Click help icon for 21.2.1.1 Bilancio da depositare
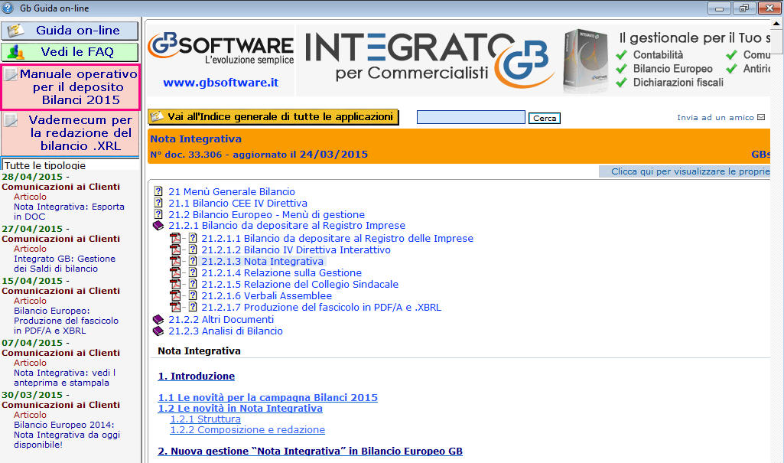This screenshot has width=784, height=463. click(x=193, y=238)
